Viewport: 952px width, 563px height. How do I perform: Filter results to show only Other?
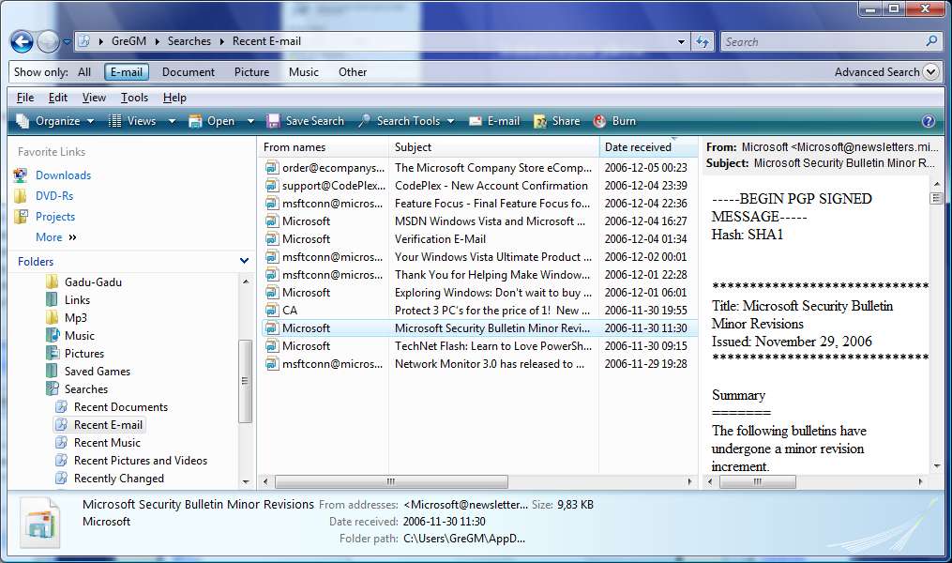pos(353,71)
